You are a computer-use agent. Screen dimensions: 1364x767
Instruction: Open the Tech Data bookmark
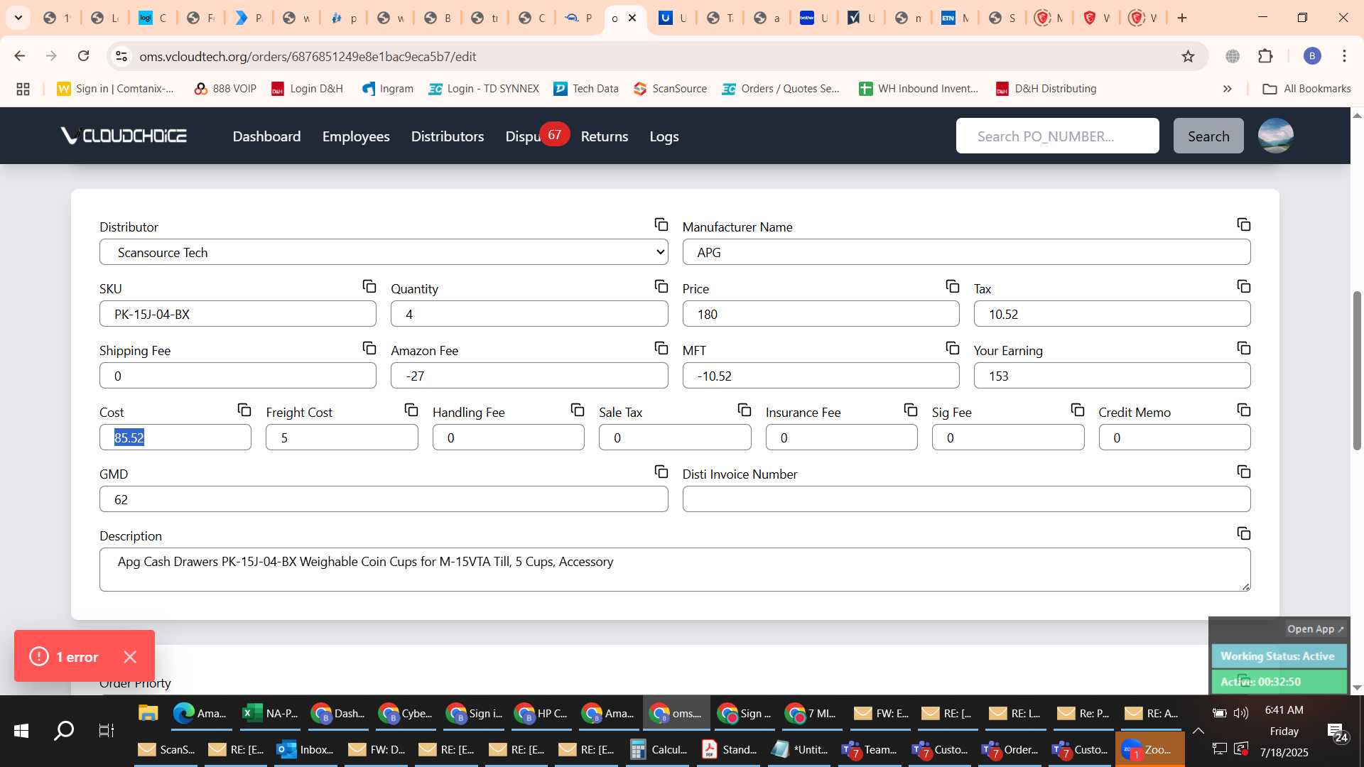[x=586, y=89]
